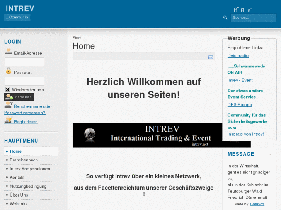Image resolution: width=281 pixels, height=210 pixels.
Task: Open the Deichradio link
Action: [238, 55]
